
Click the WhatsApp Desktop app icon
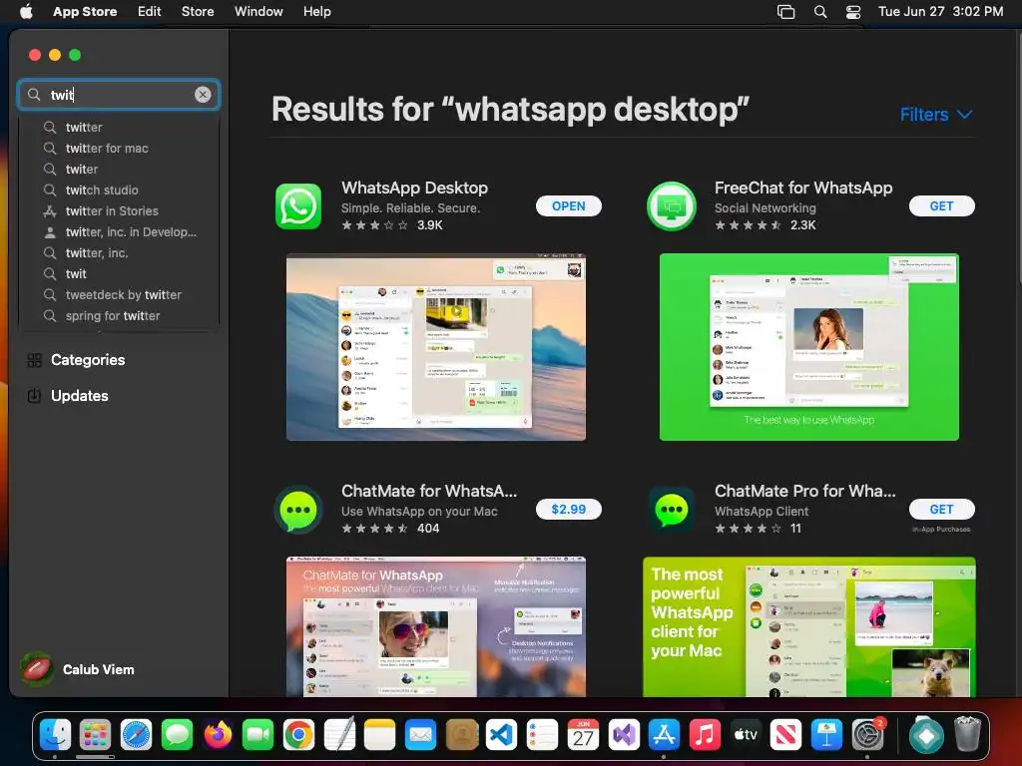(297, 206)
